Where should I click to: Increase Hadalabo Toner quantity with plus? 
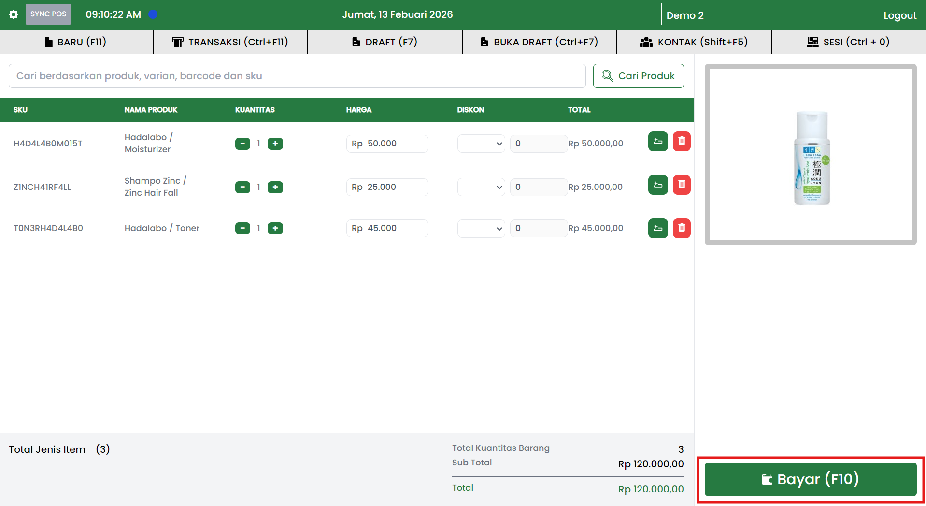point(275,228)
